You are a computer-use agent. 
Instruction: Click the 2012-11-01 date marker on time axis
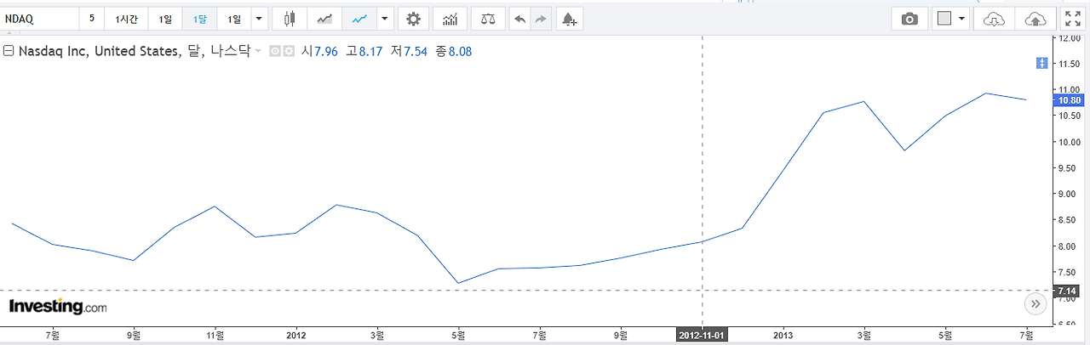click(703, 335)
